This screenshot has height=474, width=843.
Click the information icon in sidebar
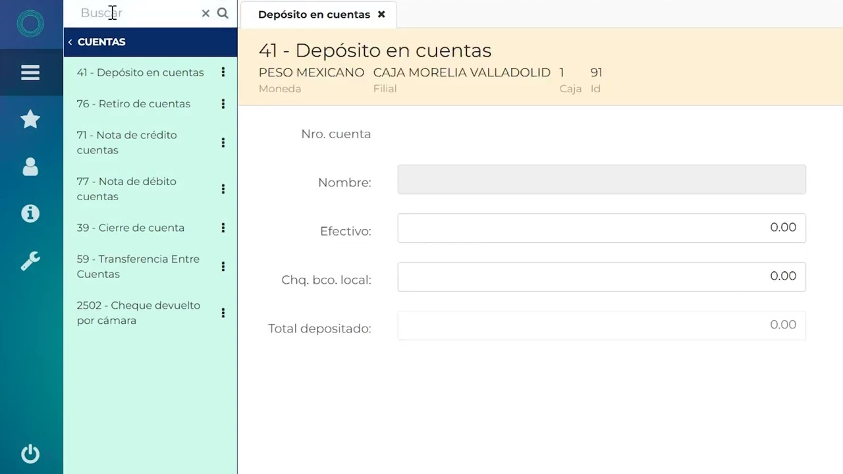pos(30,213)
